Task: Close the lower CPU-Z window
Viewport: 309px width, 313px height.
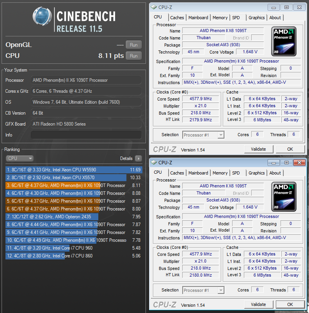Action: point(299,163)
